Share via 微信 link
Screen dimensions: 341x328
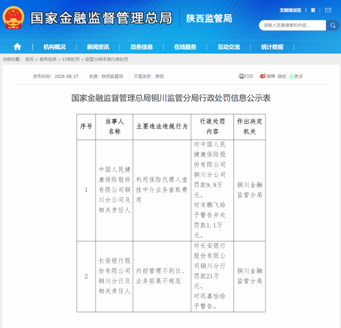pyautogui.click(x=282, y=76)
